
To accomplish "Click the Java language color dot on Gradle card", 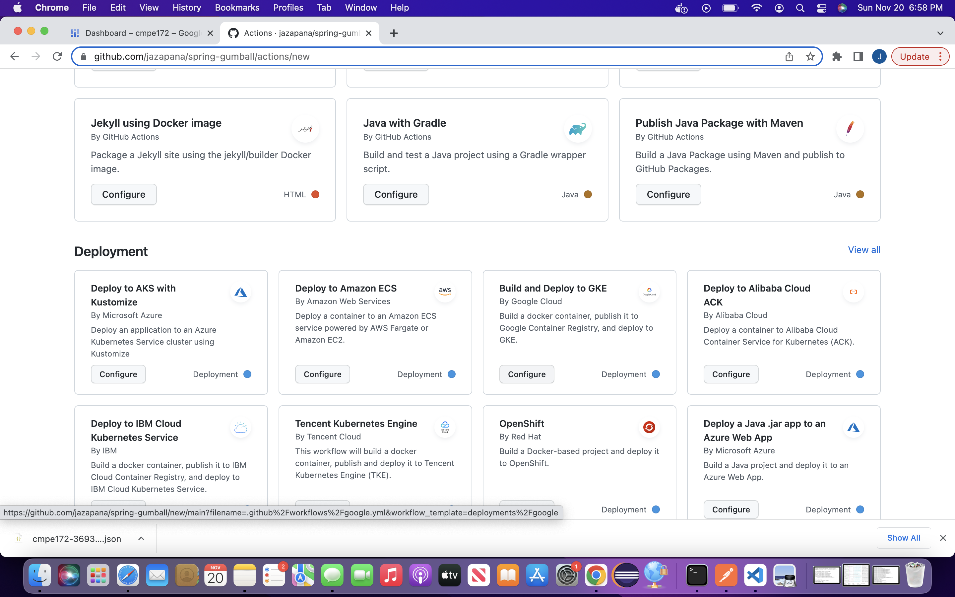I will coord(588,194).
